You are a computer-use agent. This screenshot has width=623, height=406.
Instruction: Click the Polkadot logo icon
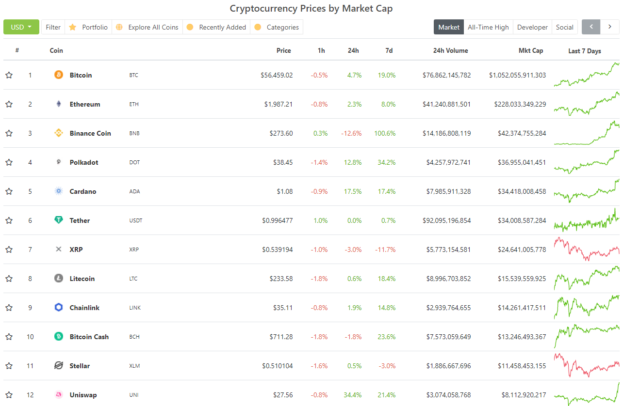(59, 162)
